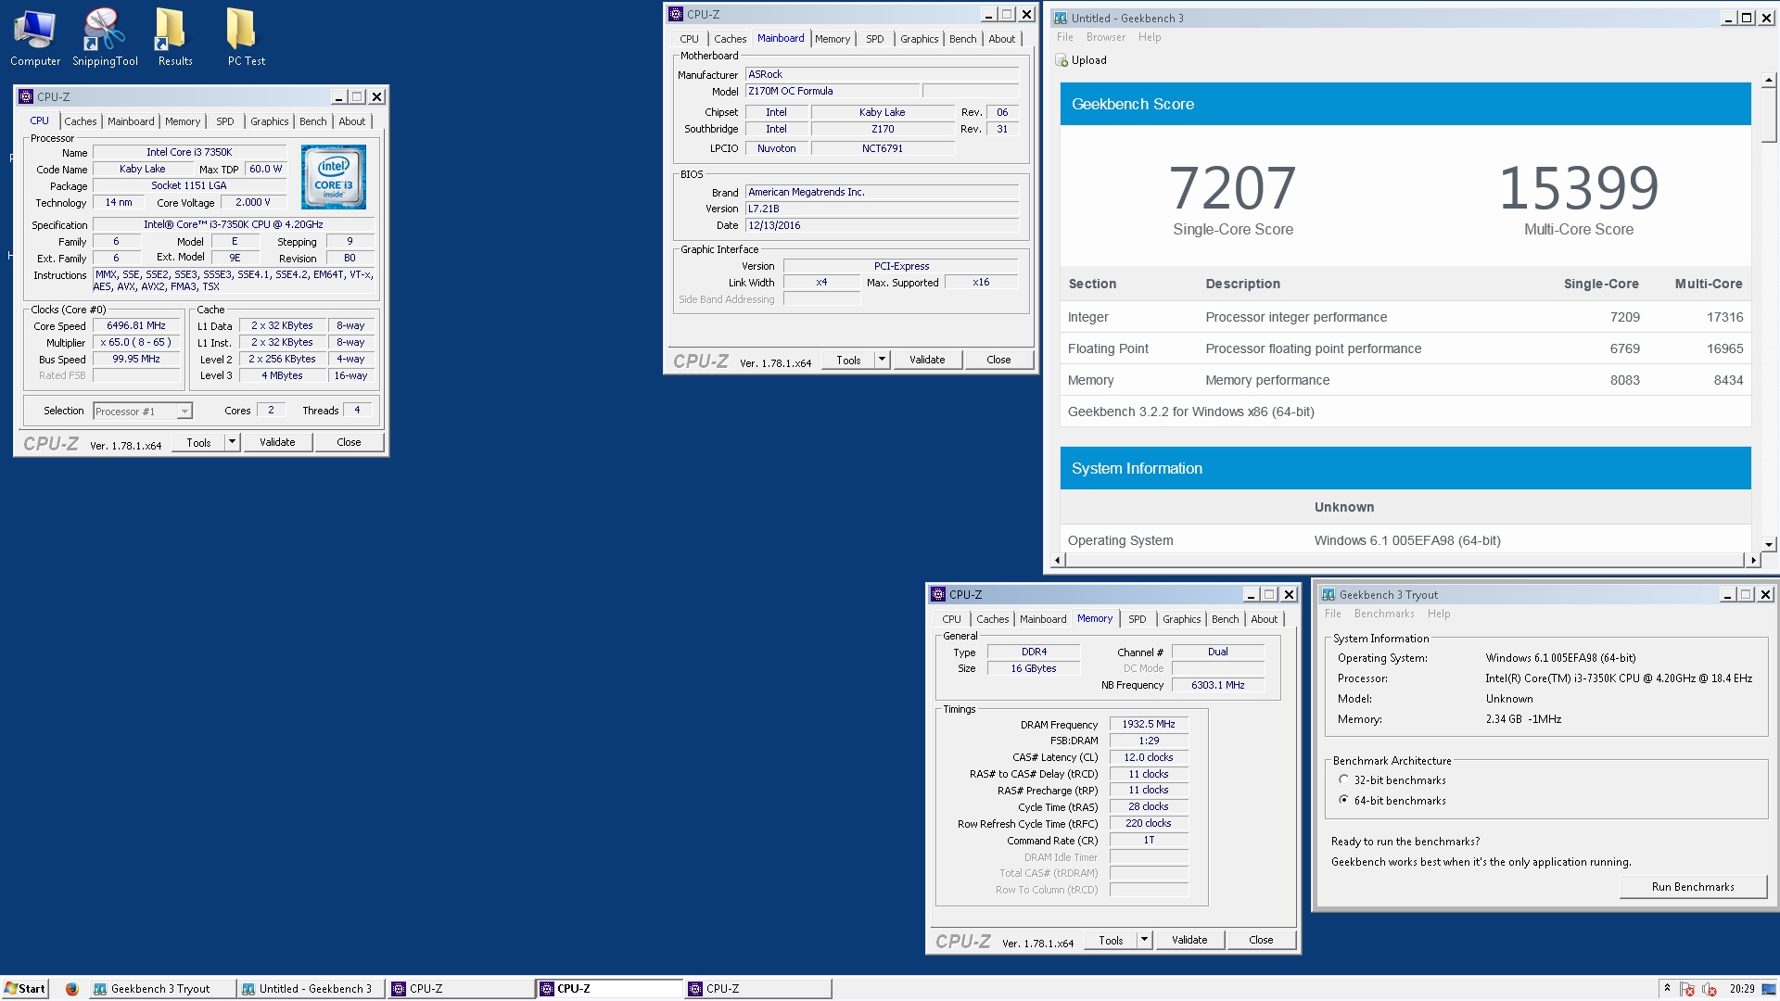Open Tools dropdown arrow in CPU tab window
The width and height of the screenshot is (1780, 1001).
pos(232,442)
